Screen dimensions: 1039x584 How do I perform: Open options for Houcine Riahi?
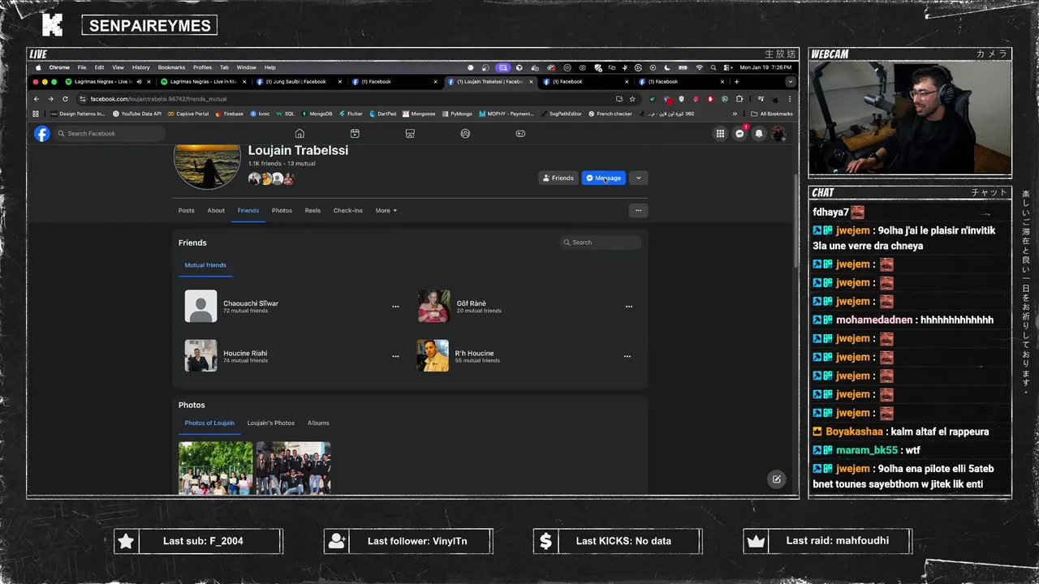click(x=395, y=356)
